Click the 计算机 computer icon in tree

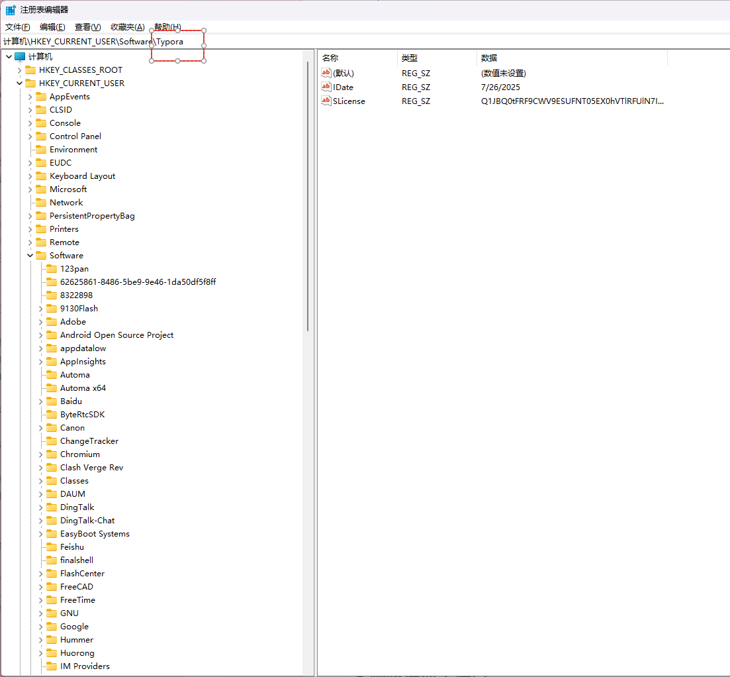pyautogui.click(x=20, y=57)
